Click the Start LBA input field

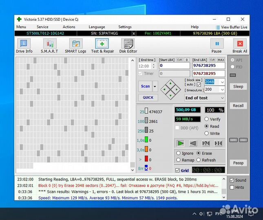click(x=174, y=66)
